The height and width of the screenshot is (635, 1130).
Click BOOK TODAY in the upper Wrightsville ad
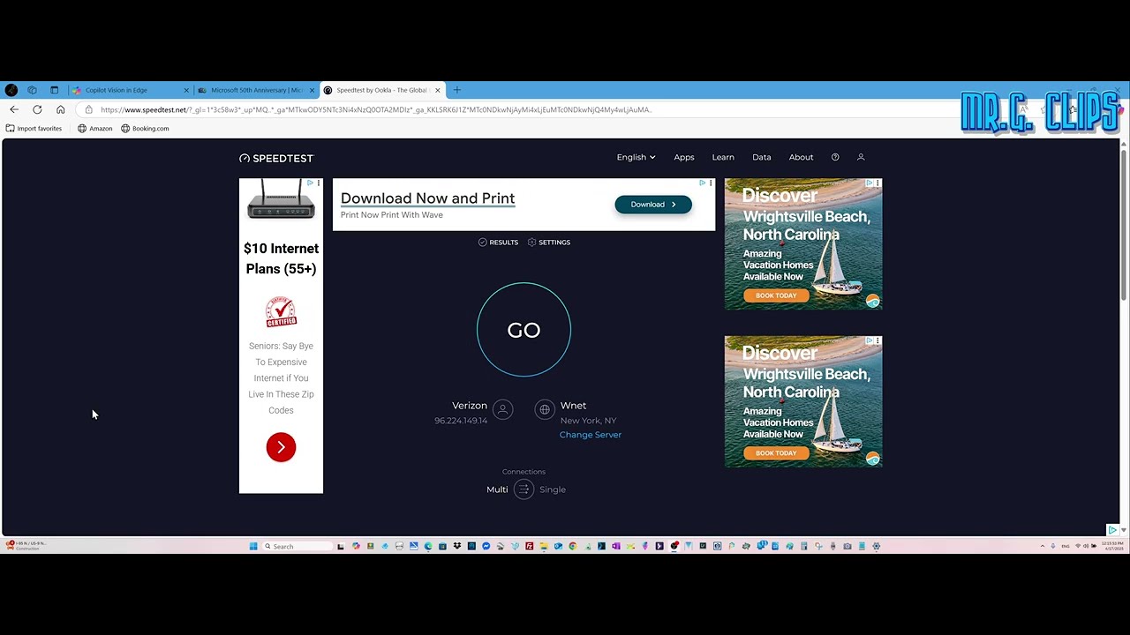point(776,295)
